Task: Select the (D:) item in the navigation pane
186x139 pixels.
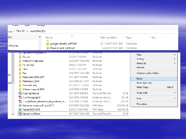Action: point(10,37)
